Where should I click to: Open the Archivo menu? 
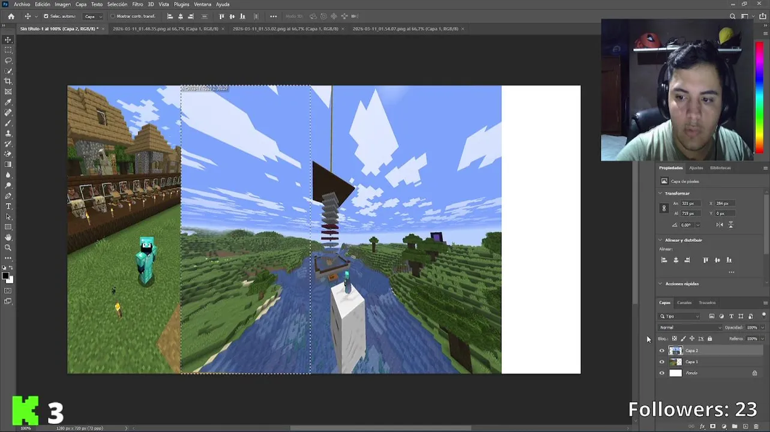[22, 4]
